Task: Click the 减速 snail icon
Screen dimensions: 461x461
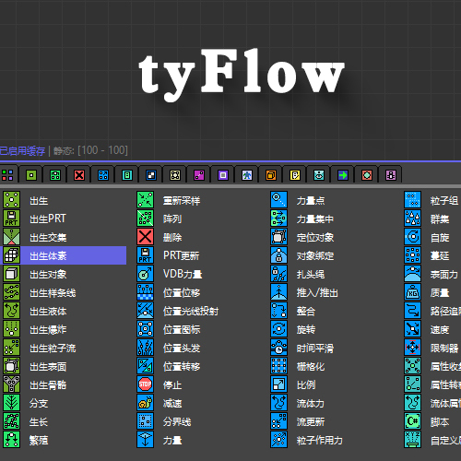Action: pyautogui.click(x=145, y=402)
